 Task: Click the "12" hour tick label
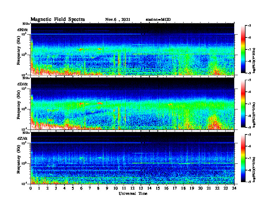[x=132, y=188]
